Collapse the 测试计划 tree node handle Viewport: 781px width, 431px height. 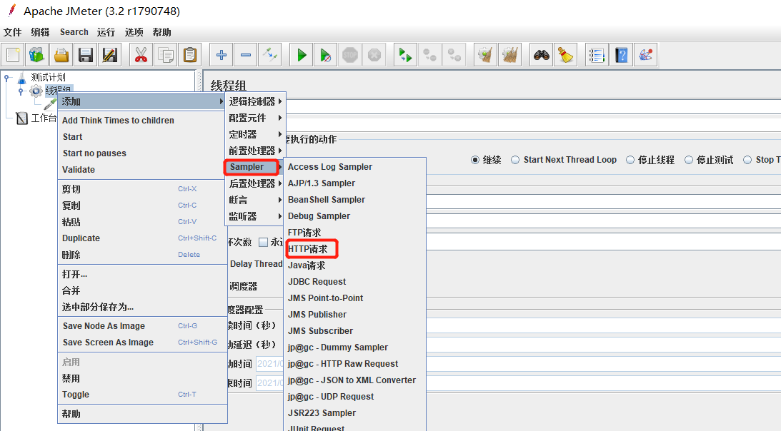pos(6,77)
